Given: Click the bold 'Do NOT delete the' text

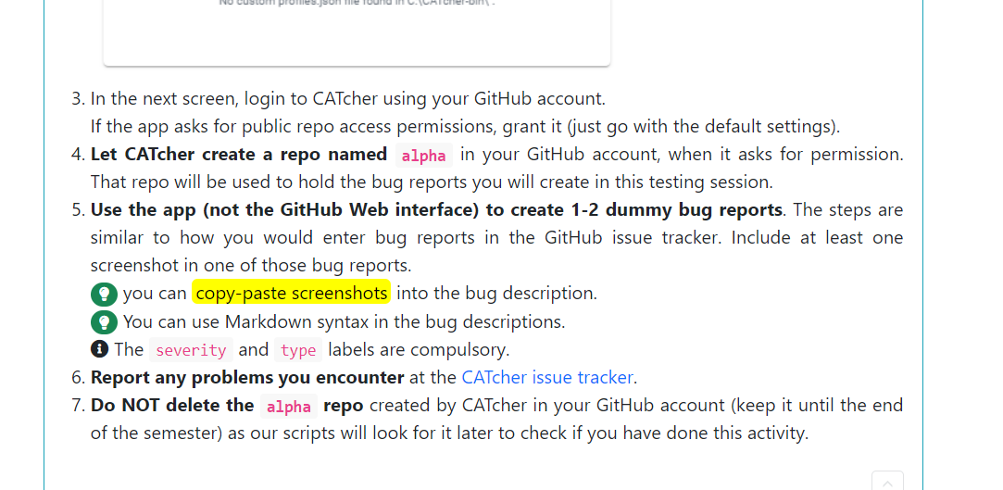Looking at the screenshot, I should pyautogui.click(x=172, y=406).
